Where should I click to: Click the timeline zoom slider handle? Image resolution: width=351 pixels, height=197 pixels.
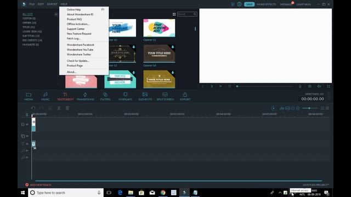coord(309,108)
